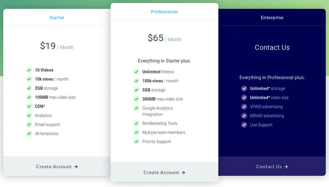Click the large Contact Us heading in Enterprise

coord(272,47)
